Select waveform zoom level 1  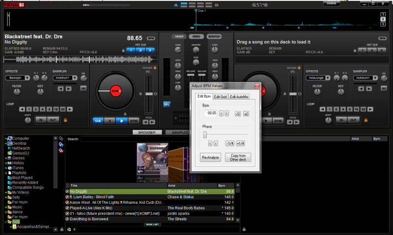pyautogui.click(x=383, y=14)
